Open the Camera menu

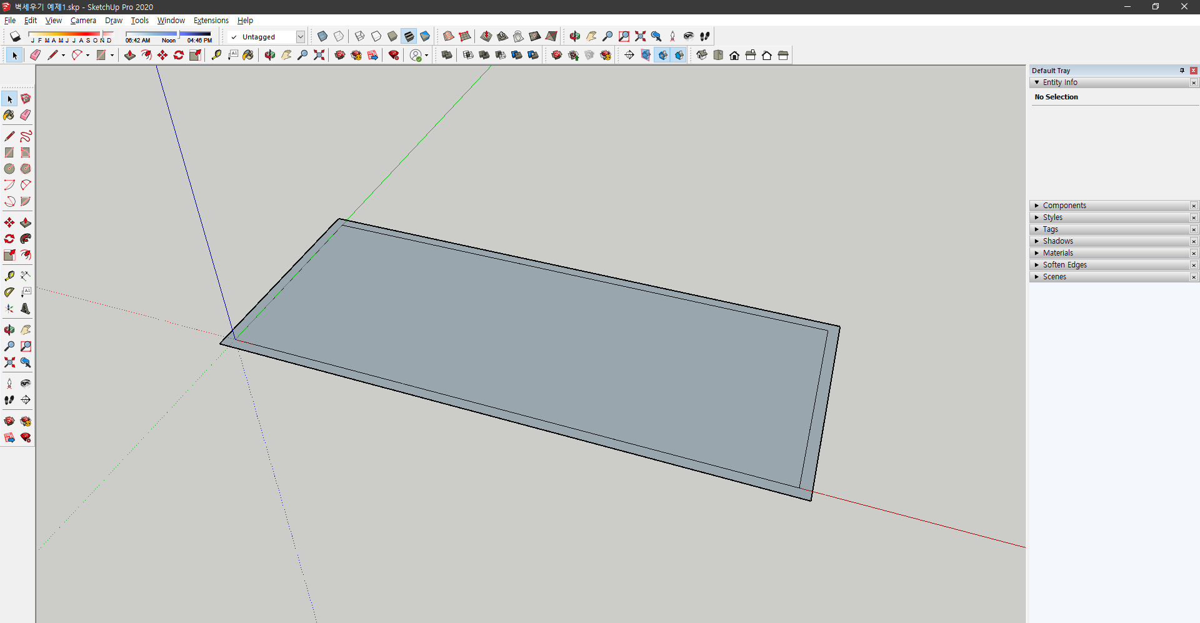[x=83, y=21]
